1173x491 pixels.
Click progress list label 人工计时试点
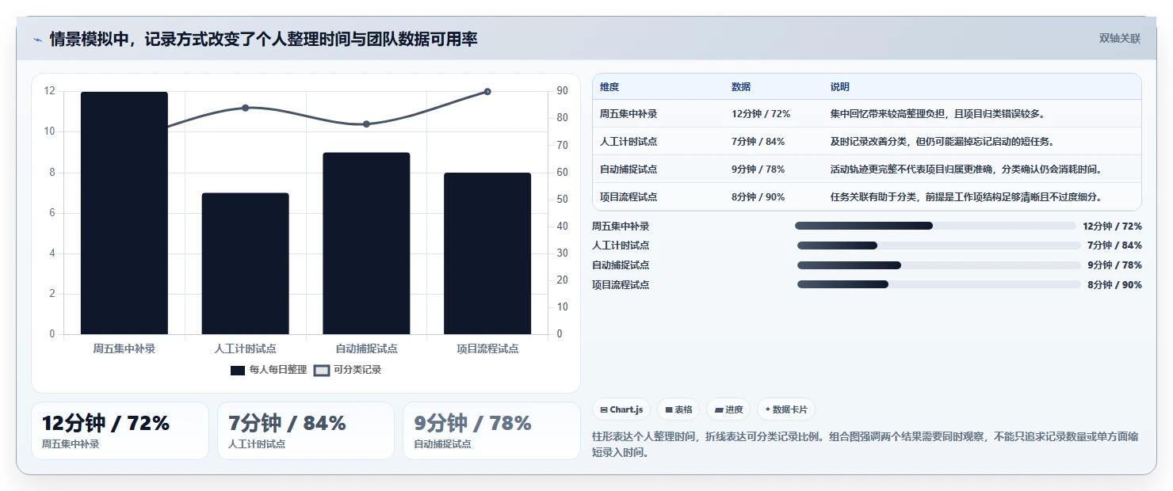pos(621,246)
